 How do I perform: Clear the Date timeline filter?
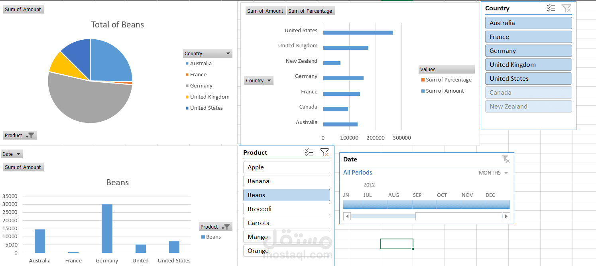506,159
